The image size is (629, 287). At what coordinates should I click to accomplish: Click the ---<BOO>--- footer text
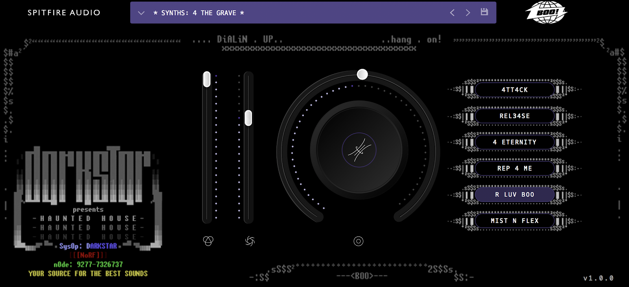[x=362, y=276]
